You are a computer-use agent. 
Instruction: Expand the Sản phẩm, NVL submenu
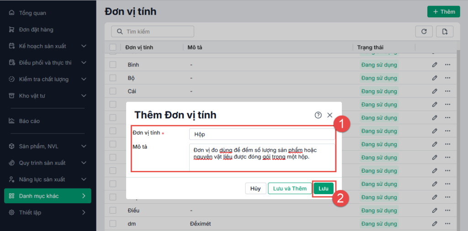84,146
